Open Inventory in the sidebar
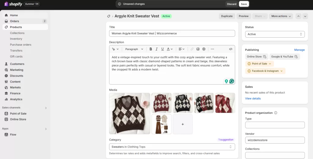313x159 pixels. (x=16, y=39)
